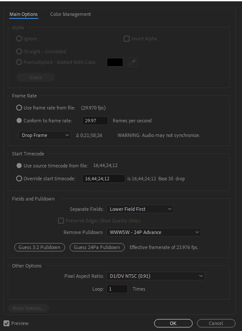Select Use frame rate from file option
Viewport: 242px width, 331px height.
click(19, 108)
